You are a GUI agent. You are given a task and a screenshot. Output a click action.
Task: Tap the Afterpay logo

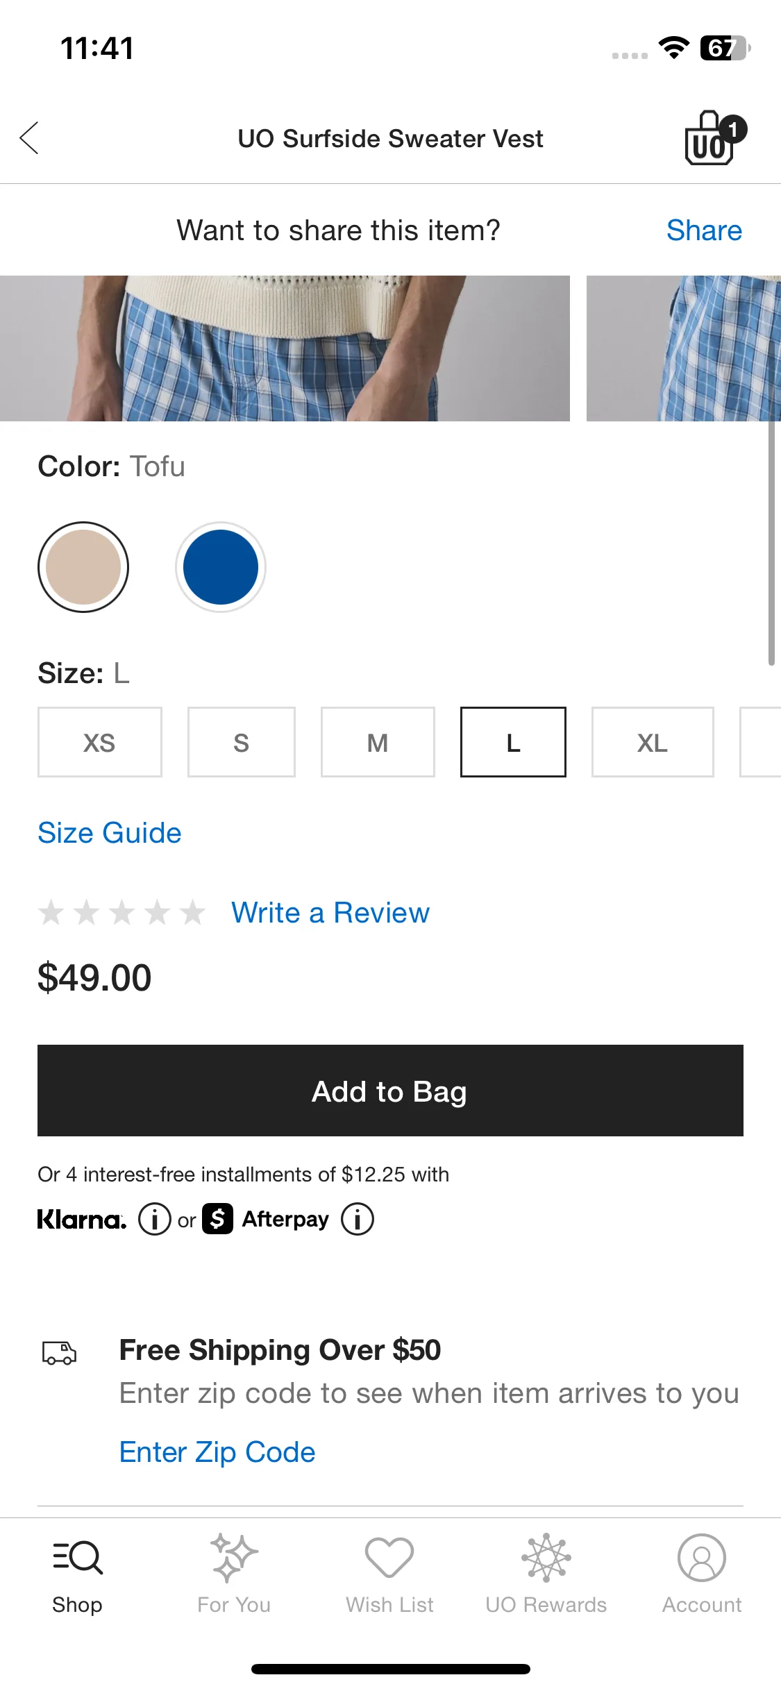click(266, 1219)
